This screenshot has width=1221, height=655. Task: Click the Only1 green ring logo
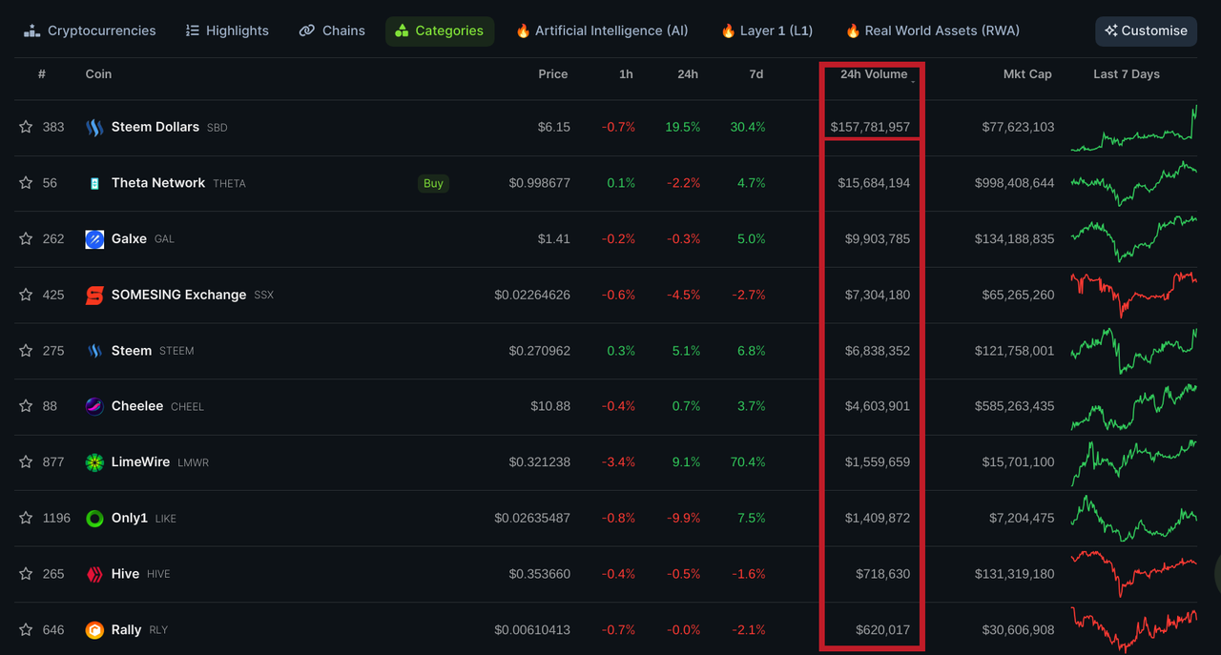94,519
